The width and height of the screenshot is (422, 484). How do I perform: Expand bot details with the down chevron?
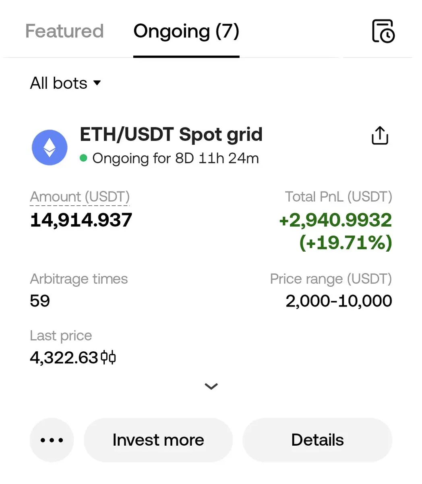[211, 386]
